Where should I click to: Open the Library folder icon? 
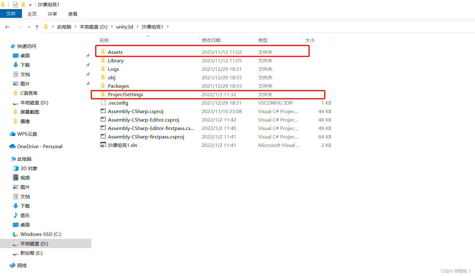tap(103, 60)
